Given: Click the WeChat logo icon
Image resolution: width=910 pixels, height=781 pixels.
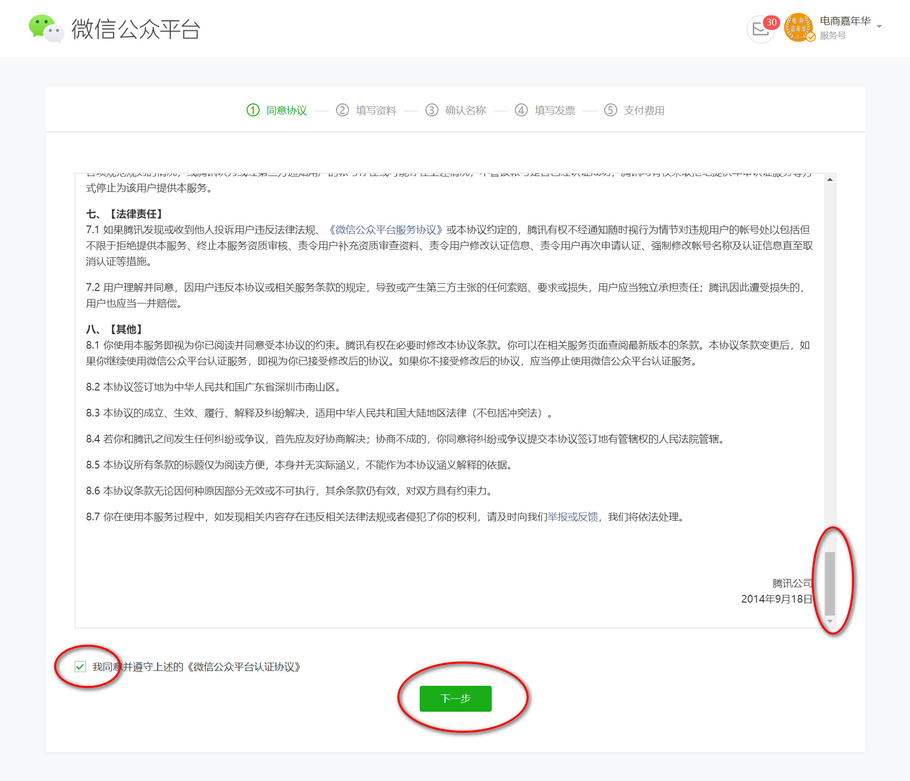Looking at the screenshot, I should tap(46, 28).
